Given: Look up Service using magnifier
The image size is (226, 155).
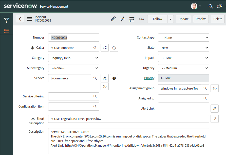Looking at the screenshot, I should click(95, 78).
